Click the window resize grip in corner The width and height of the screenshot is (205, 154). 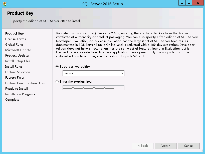point(202,151)
